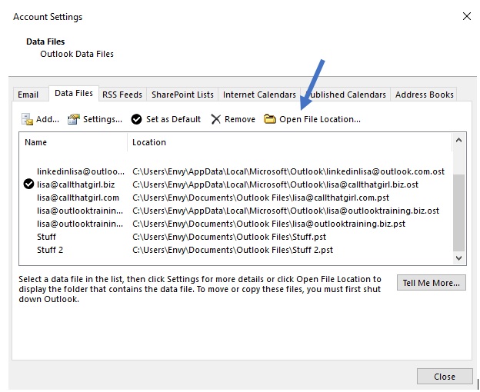Click the Add data file icon
Screen dimensions: 480x392
click(27, 119)
